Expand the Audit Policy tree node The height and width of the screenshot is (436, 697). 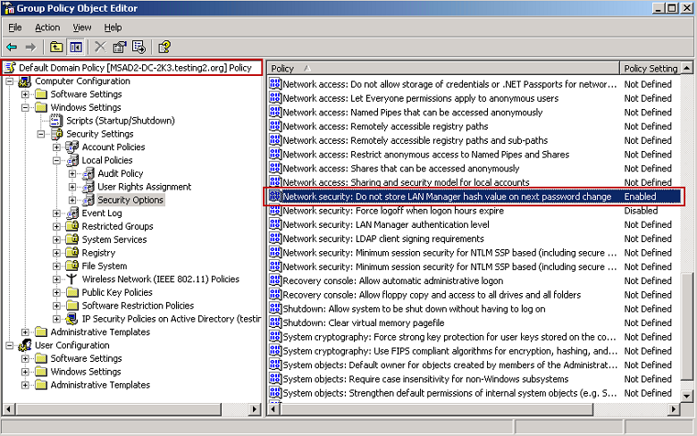(x=72, y=174)
